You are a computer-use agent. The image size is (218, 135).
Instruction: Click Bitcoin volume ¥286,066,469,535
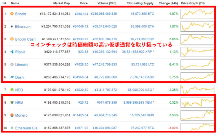pos(104,14)
